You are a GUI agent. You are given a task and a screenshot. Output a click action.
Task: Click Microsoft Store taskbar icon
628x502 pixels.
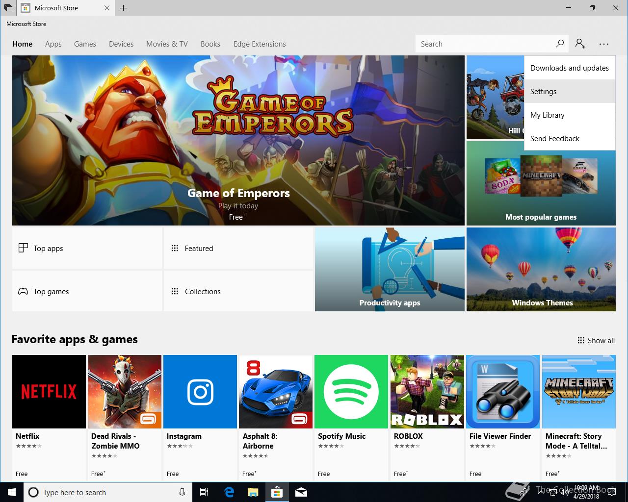pos(277,492)
